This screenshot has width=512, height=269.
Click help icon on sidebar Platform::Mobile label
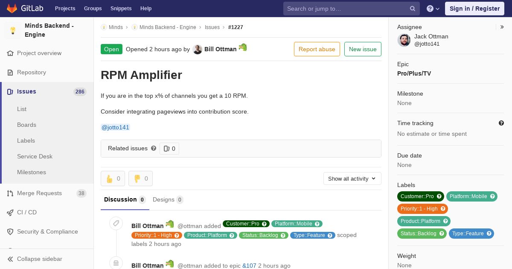tap(492, 196)
